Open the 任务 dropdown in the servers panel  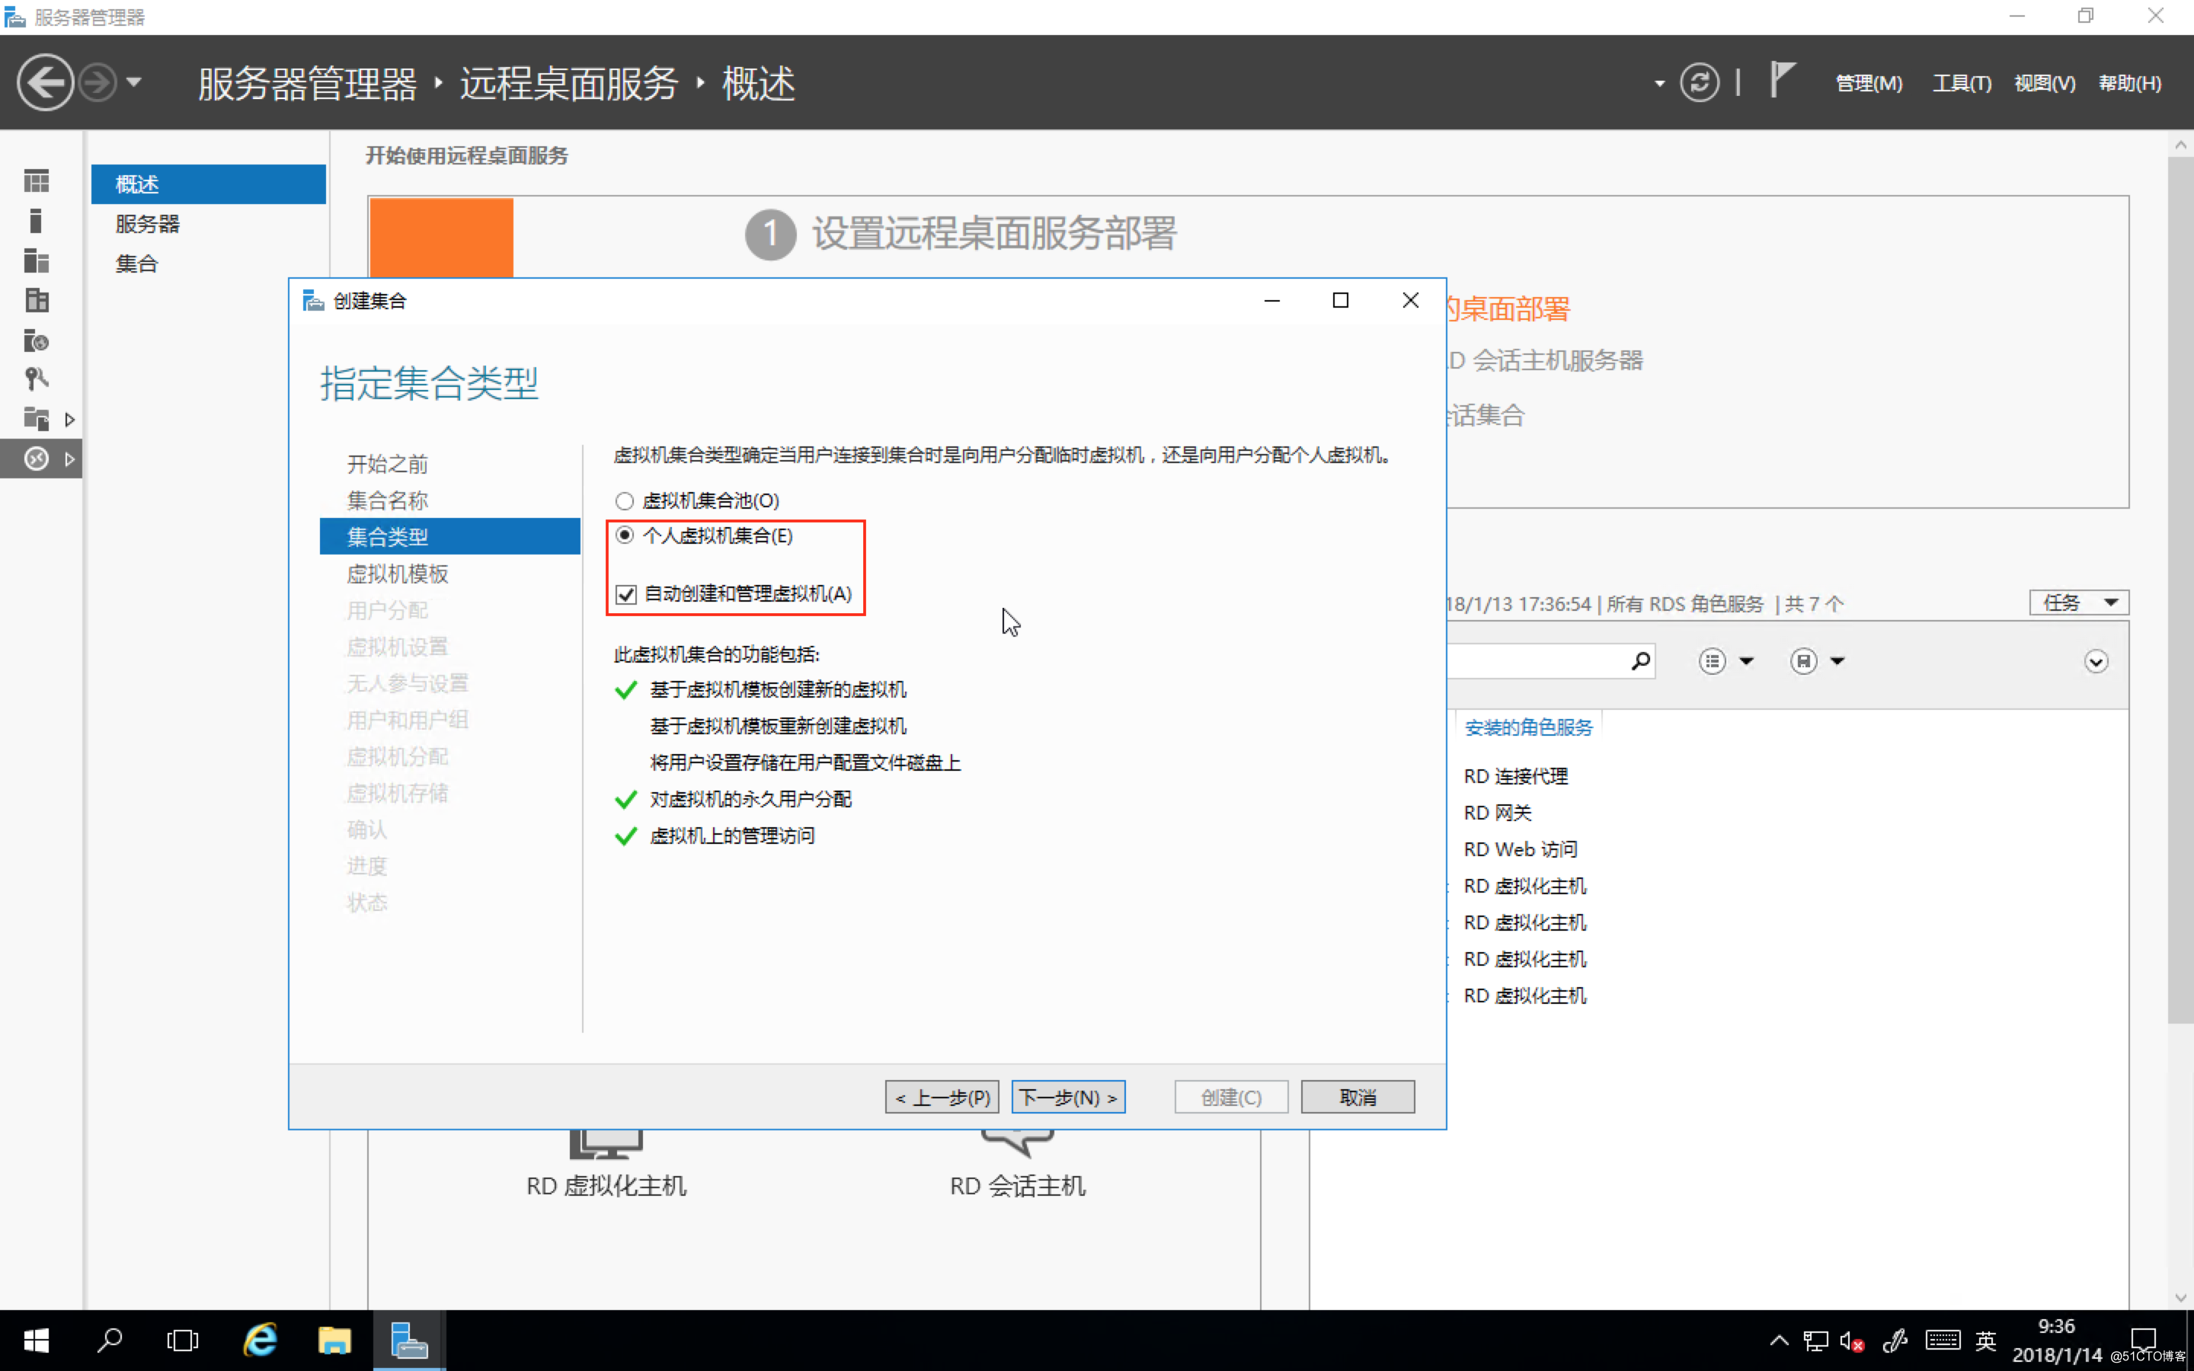coord(2078,603)
